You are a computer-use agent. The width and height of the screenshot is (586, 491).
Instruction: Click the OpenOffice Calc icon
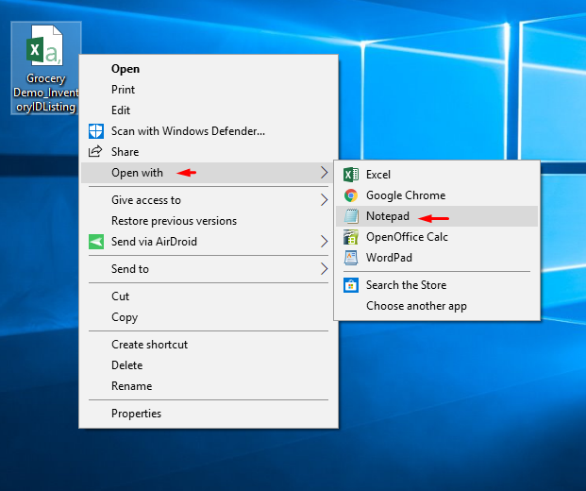[351, 237]
